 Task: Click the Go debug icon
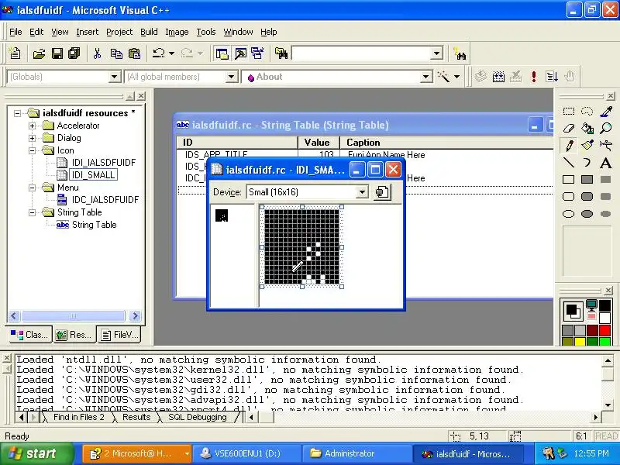[552, 76]
